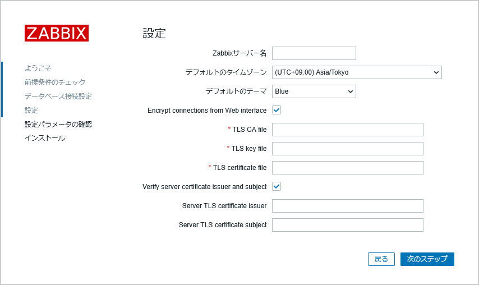This screenshot has width=479, height=285.
Task: Click the TLS certificate file field
Action: click(x=348, y=168)
